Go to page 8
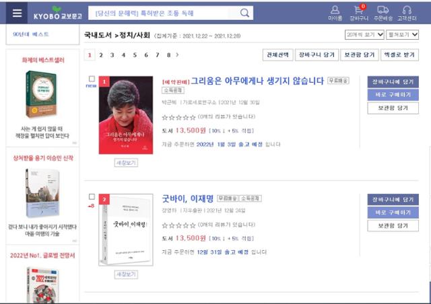 [168, 55]
